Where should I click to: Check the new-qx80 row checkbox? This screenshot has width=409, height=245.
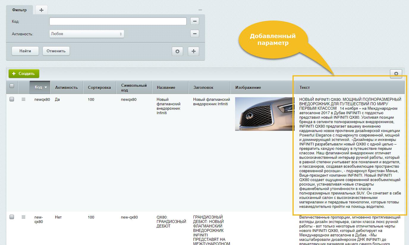point(12,217)
